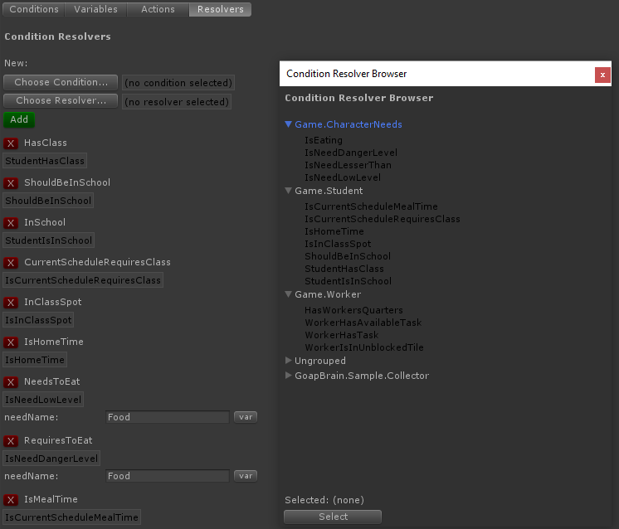Screen dimensions: 619x529
Task: Click the Choose Condition... button
Action: coord(61,82)
